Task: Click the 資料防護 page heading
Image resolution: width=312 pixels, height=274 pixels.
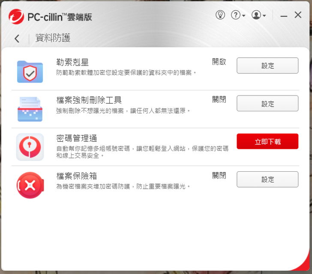Action: [53, 38]
